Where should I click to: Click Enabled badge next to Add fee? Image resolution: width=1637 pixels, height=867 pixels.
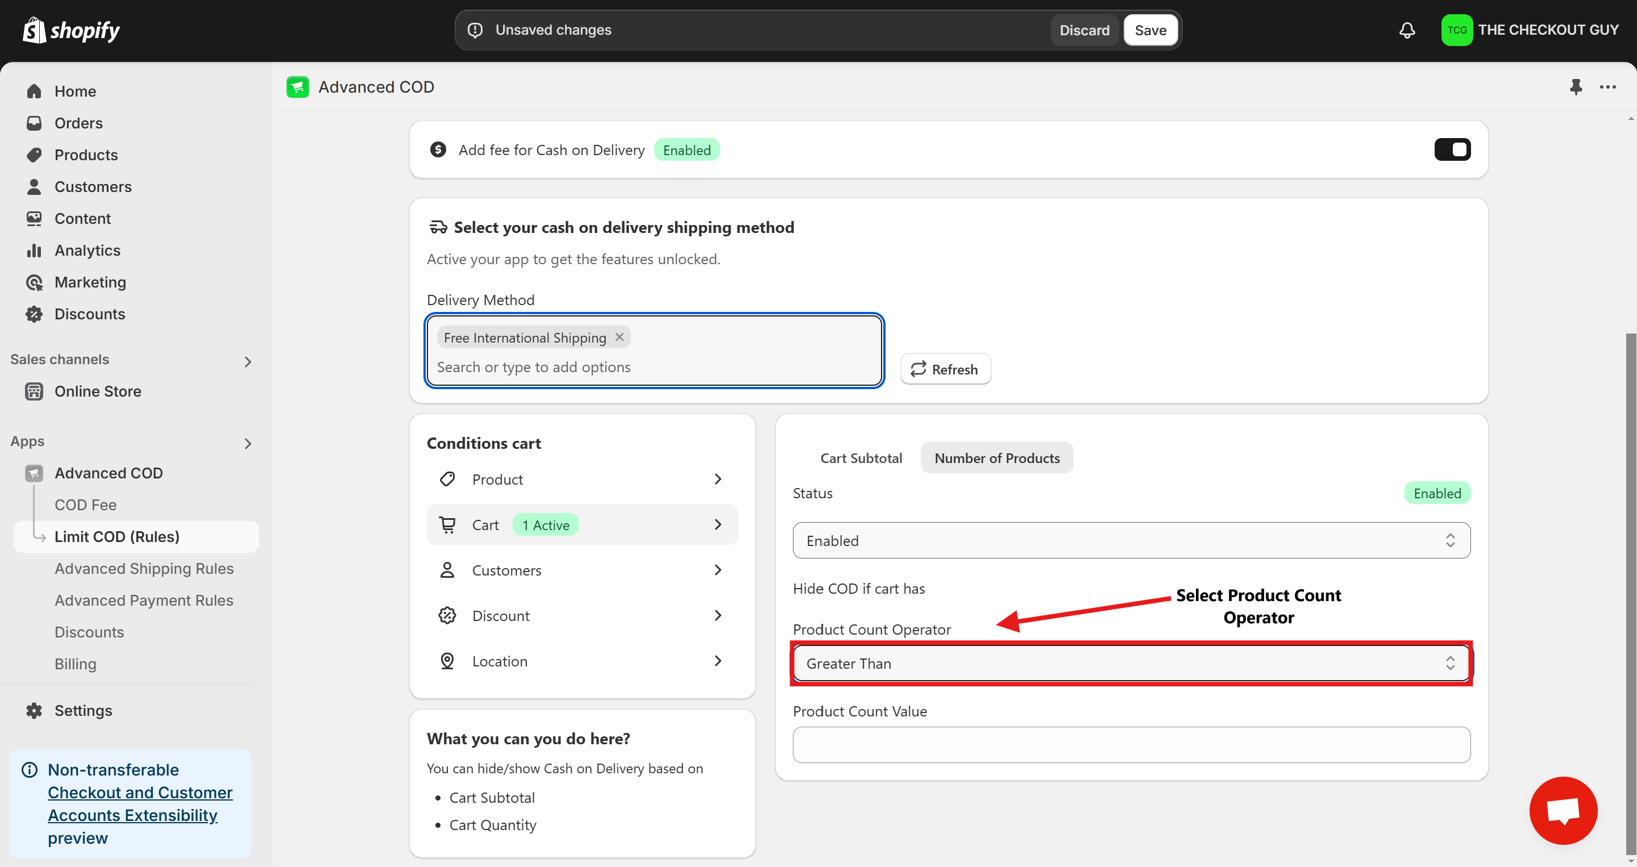[x=686, y=150]
